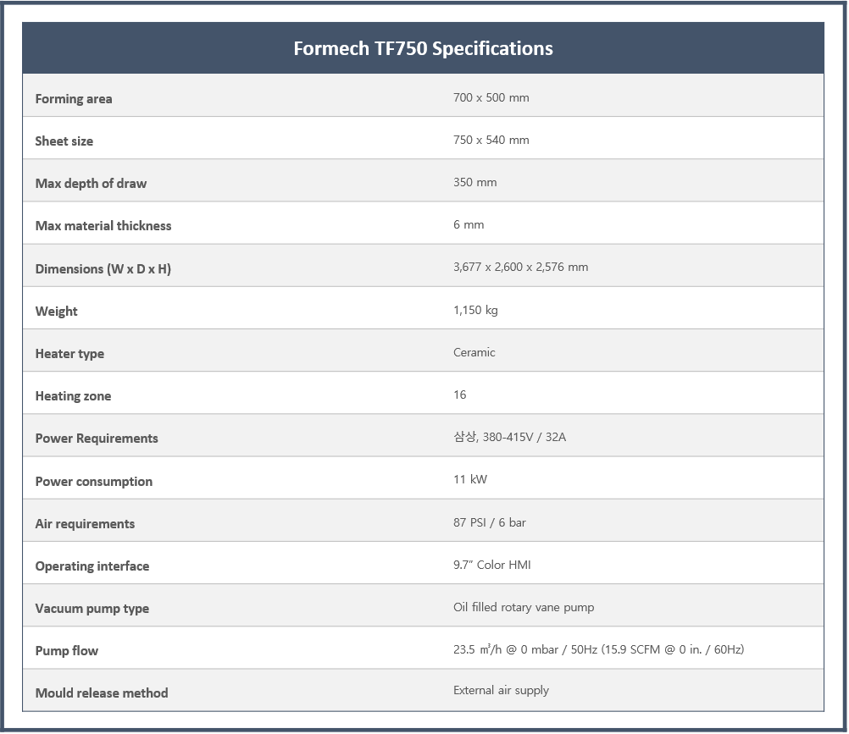849x734 pixels.
Task: Select the Mould release method label
Action: (102, 693)
